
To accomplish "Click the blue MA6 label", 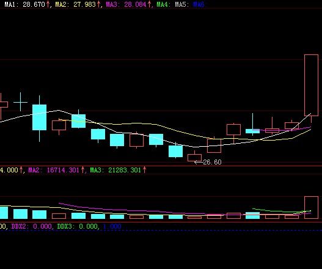I will 199,4.
